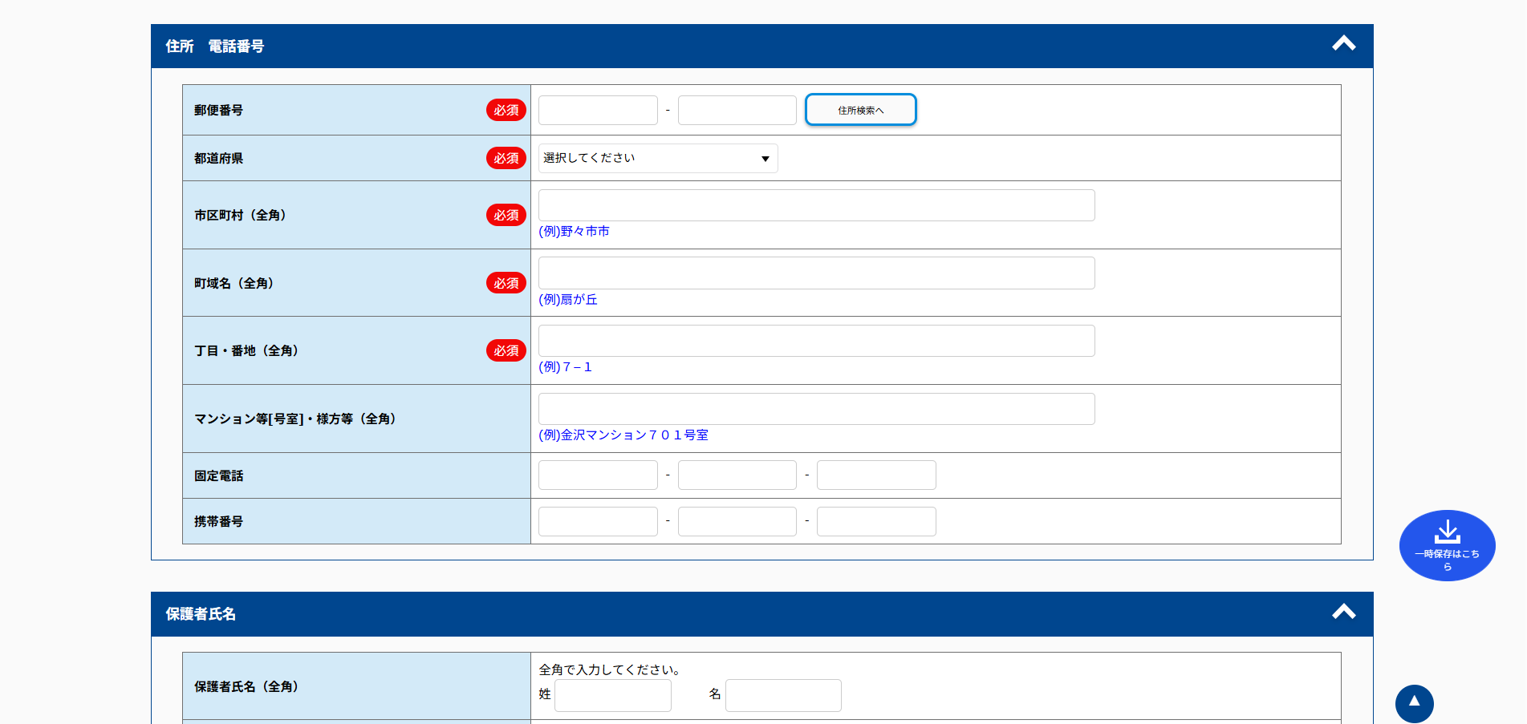
Task: Focus the 町域名 town name field
Action: pyautogui.click(x=816, y=273)
